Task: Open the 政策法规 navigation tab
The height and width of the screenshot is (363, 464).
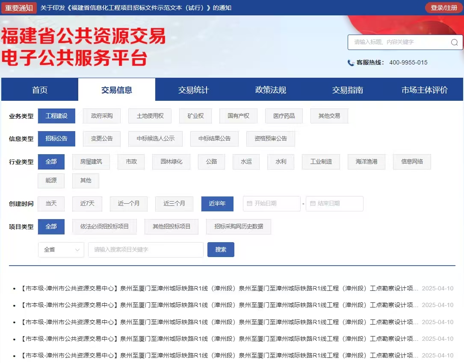Action: (x=270, y=90)
